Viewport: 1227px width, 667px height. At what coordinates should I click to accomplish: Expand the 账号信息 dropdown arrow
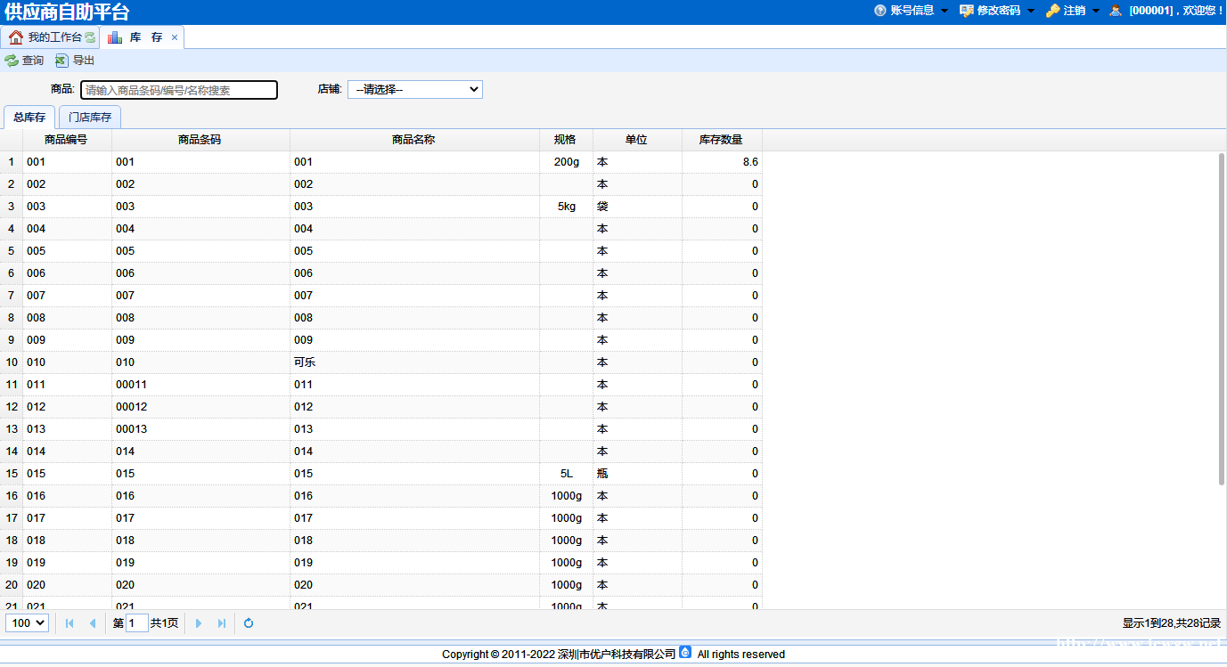point(945,11)
